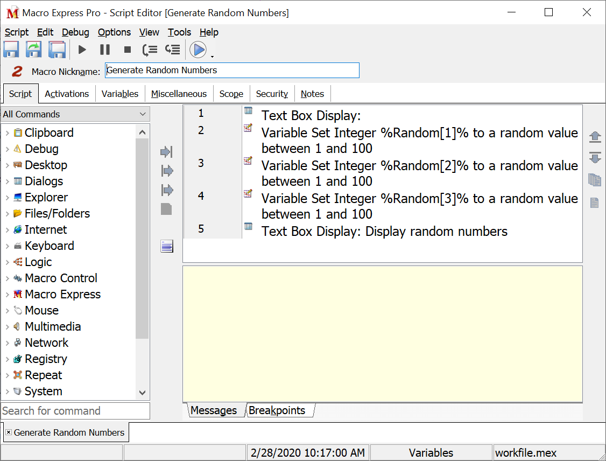Expand the Logic command category
606x461 pixels.
pos(8,262)
